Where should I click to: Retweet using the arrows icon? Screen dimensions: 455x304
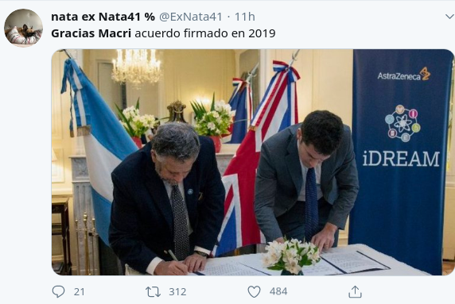pyautogui.click(x=153, y=292)
